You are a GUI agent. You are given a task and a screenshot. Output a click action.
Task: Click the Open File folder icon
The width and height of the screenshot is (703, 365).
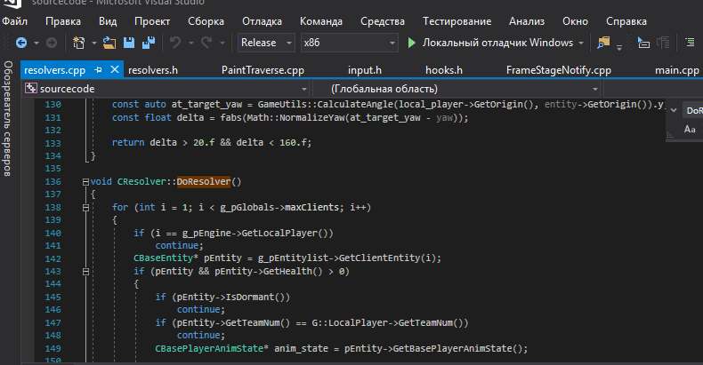(109, 43)
